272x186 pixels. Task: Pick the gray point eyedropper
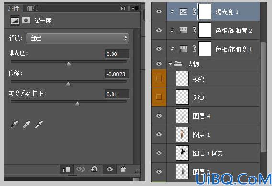26,125
